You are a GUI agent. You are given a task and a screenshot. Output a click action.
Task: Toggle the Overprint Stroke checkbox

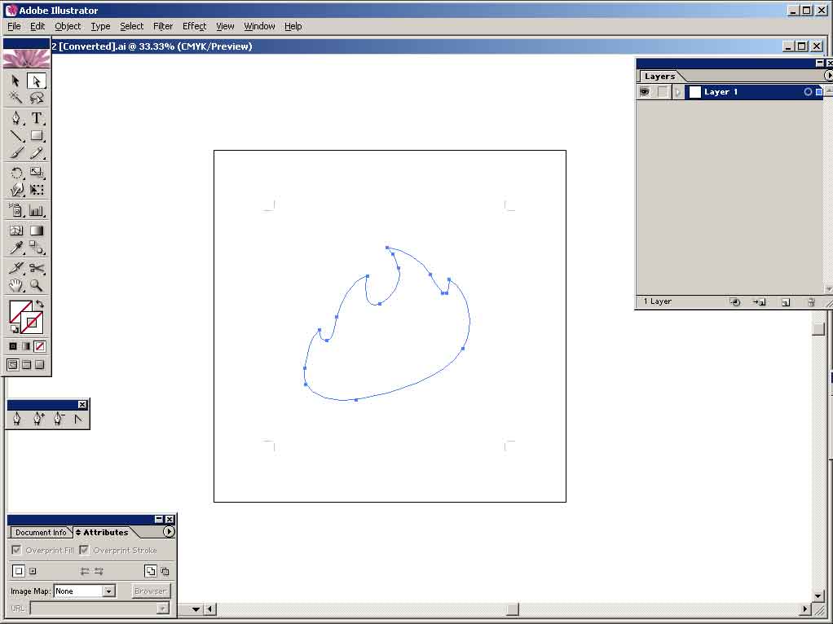[84, 551]
